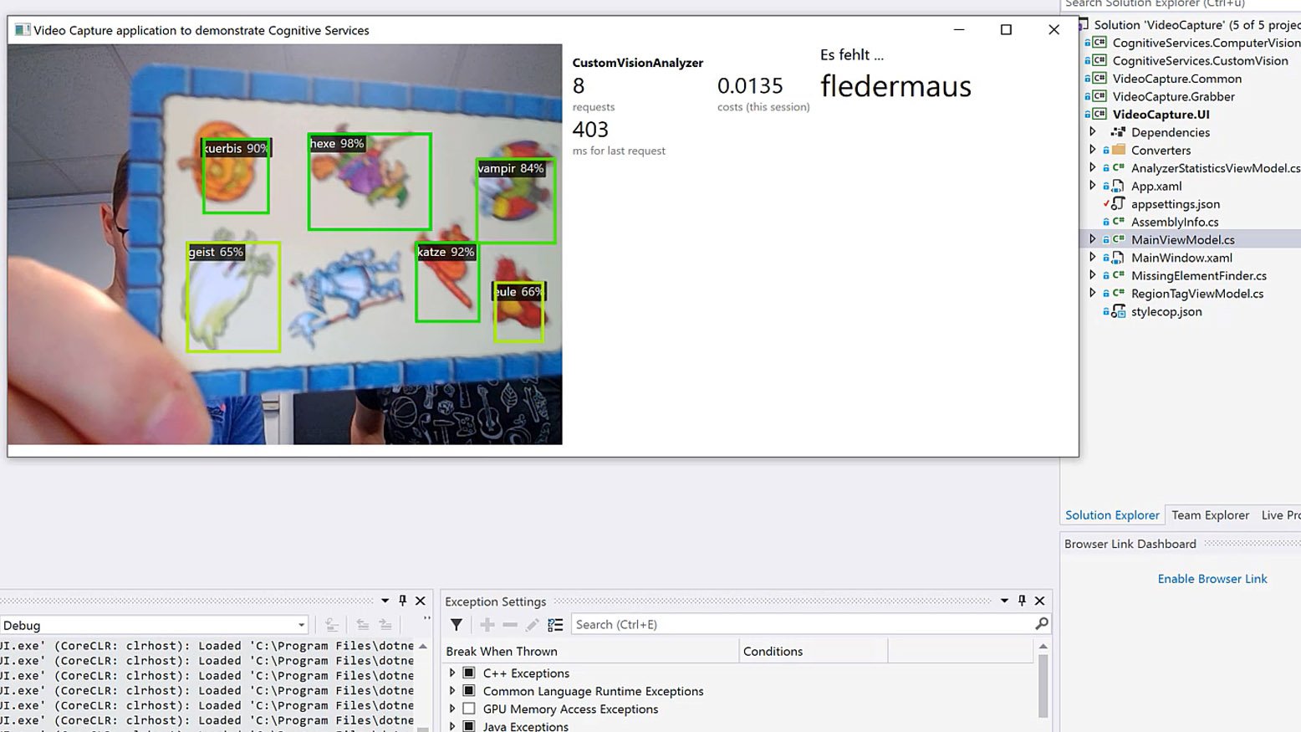Select the VideoCapture.Common project
The image size is (1301, 732).
(x=1176, y=79)
